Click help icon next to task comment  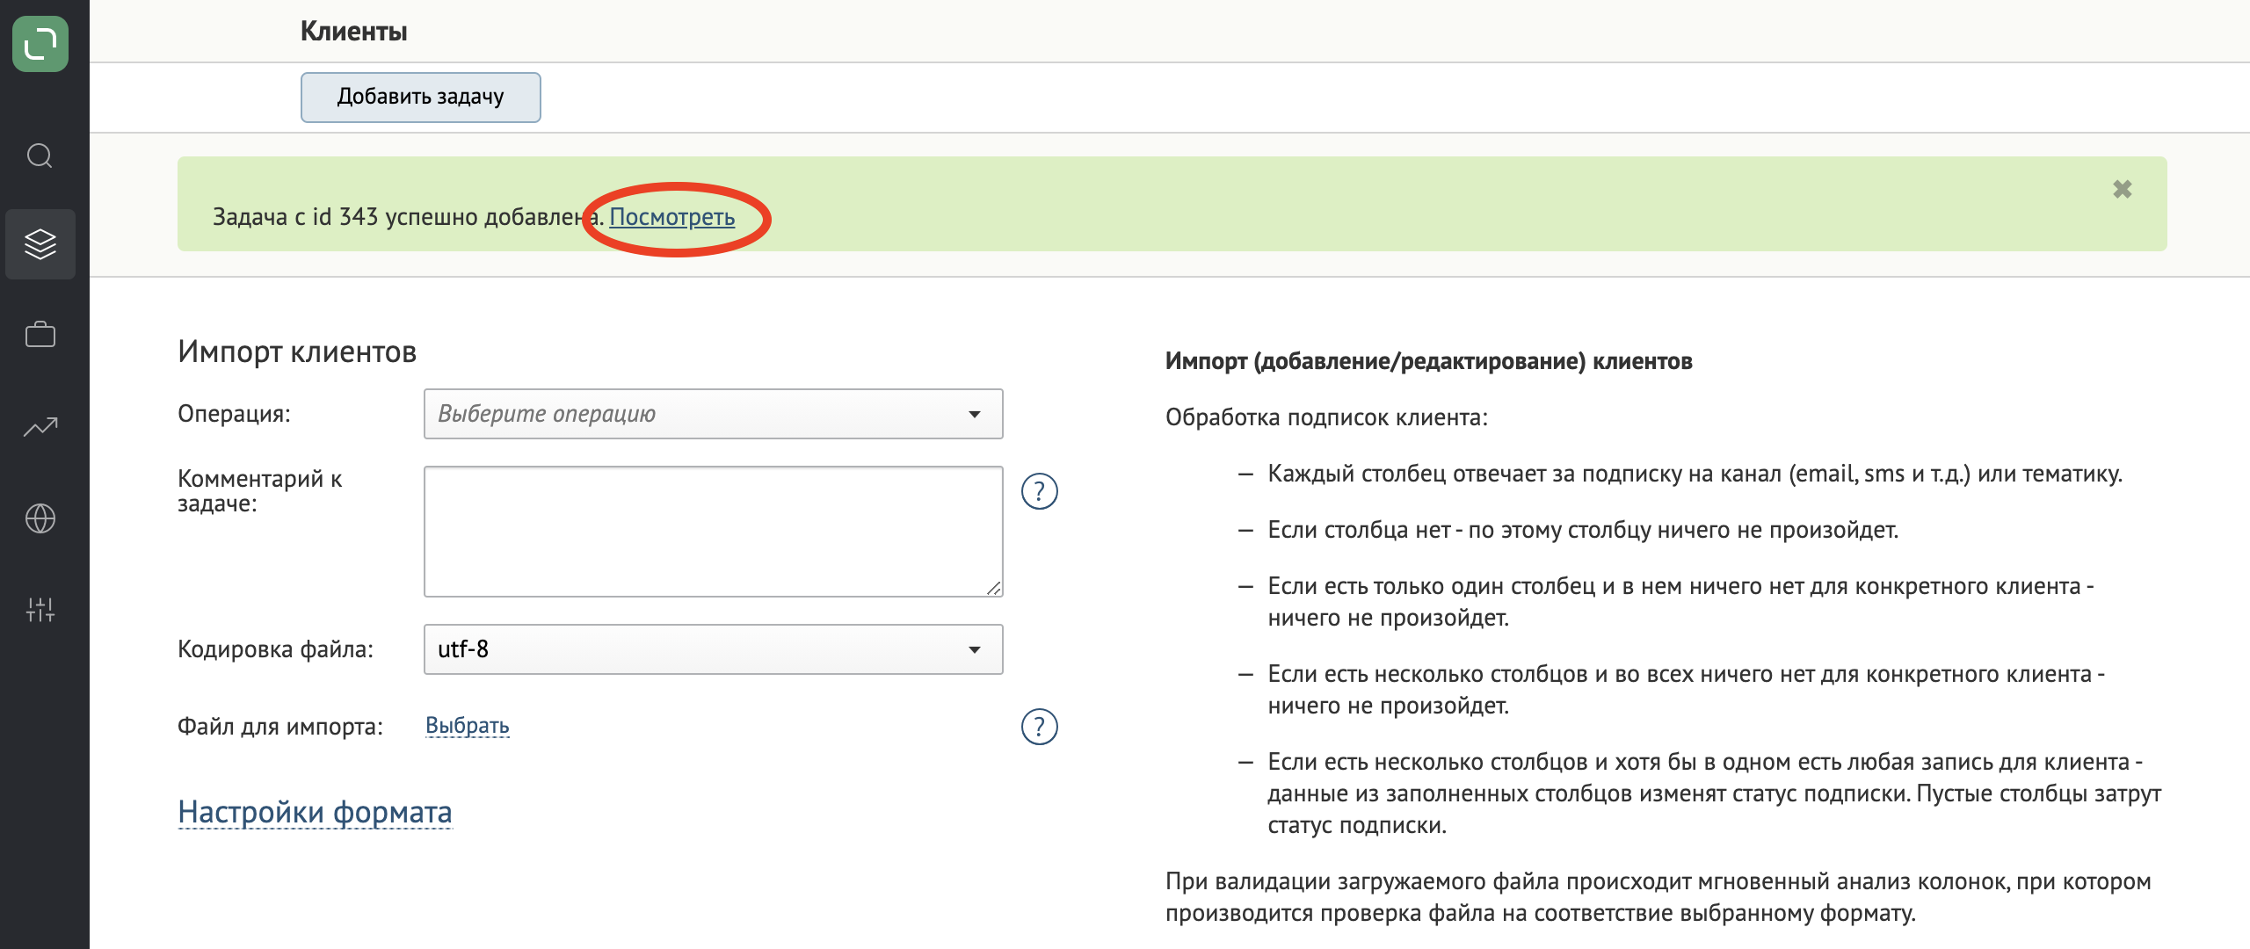pyautogui.click(x=1040, y=491)
